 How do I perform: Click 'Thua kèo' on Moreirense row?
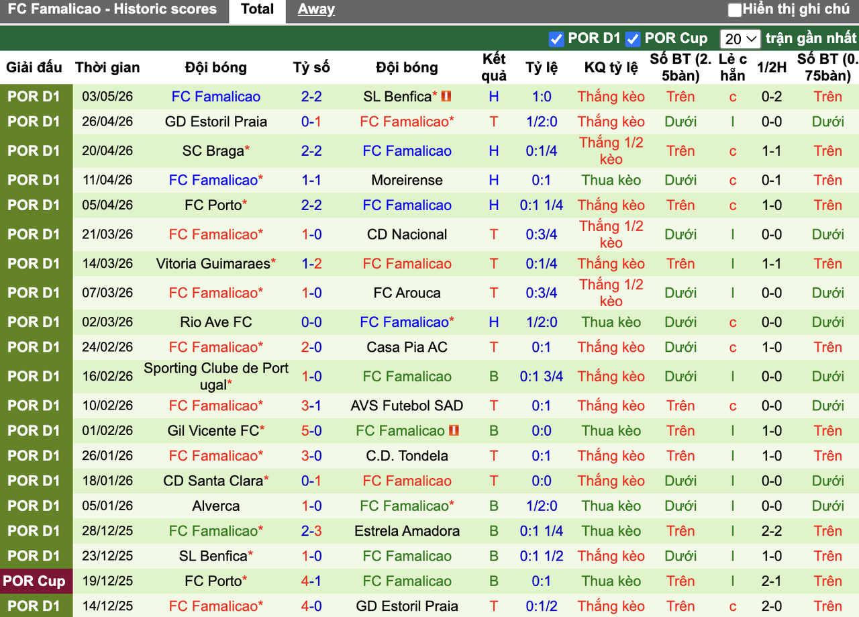[611, 180]
